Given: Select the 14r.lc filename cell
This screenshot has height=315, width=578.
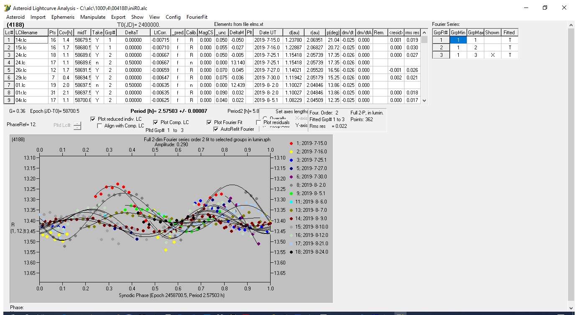Looking at the screenshot, I should pyautogui.click(x=31, y=40).
